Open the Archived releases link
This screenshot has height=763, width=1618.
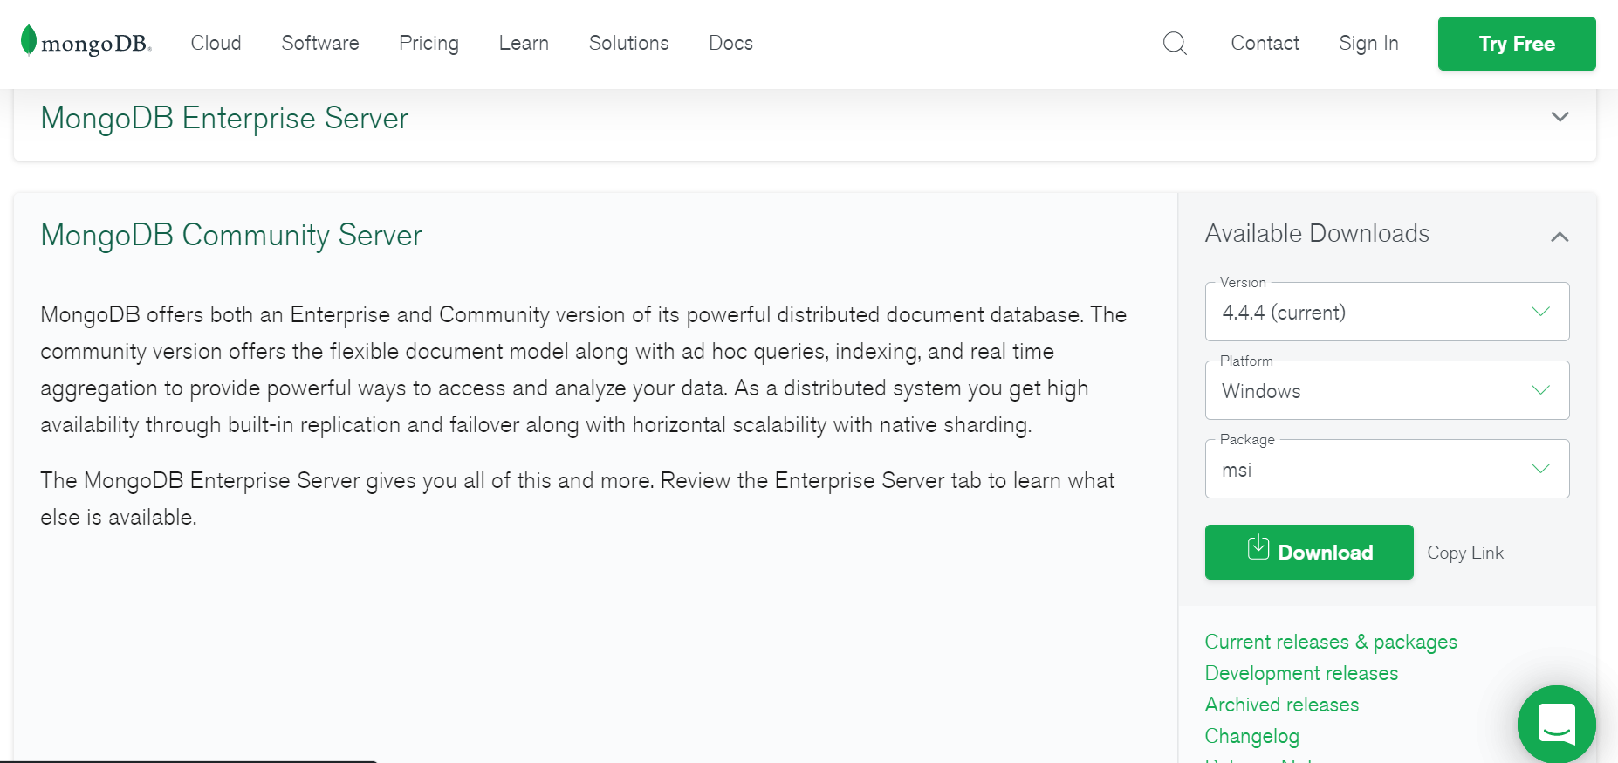click(x=1282, y=705)
